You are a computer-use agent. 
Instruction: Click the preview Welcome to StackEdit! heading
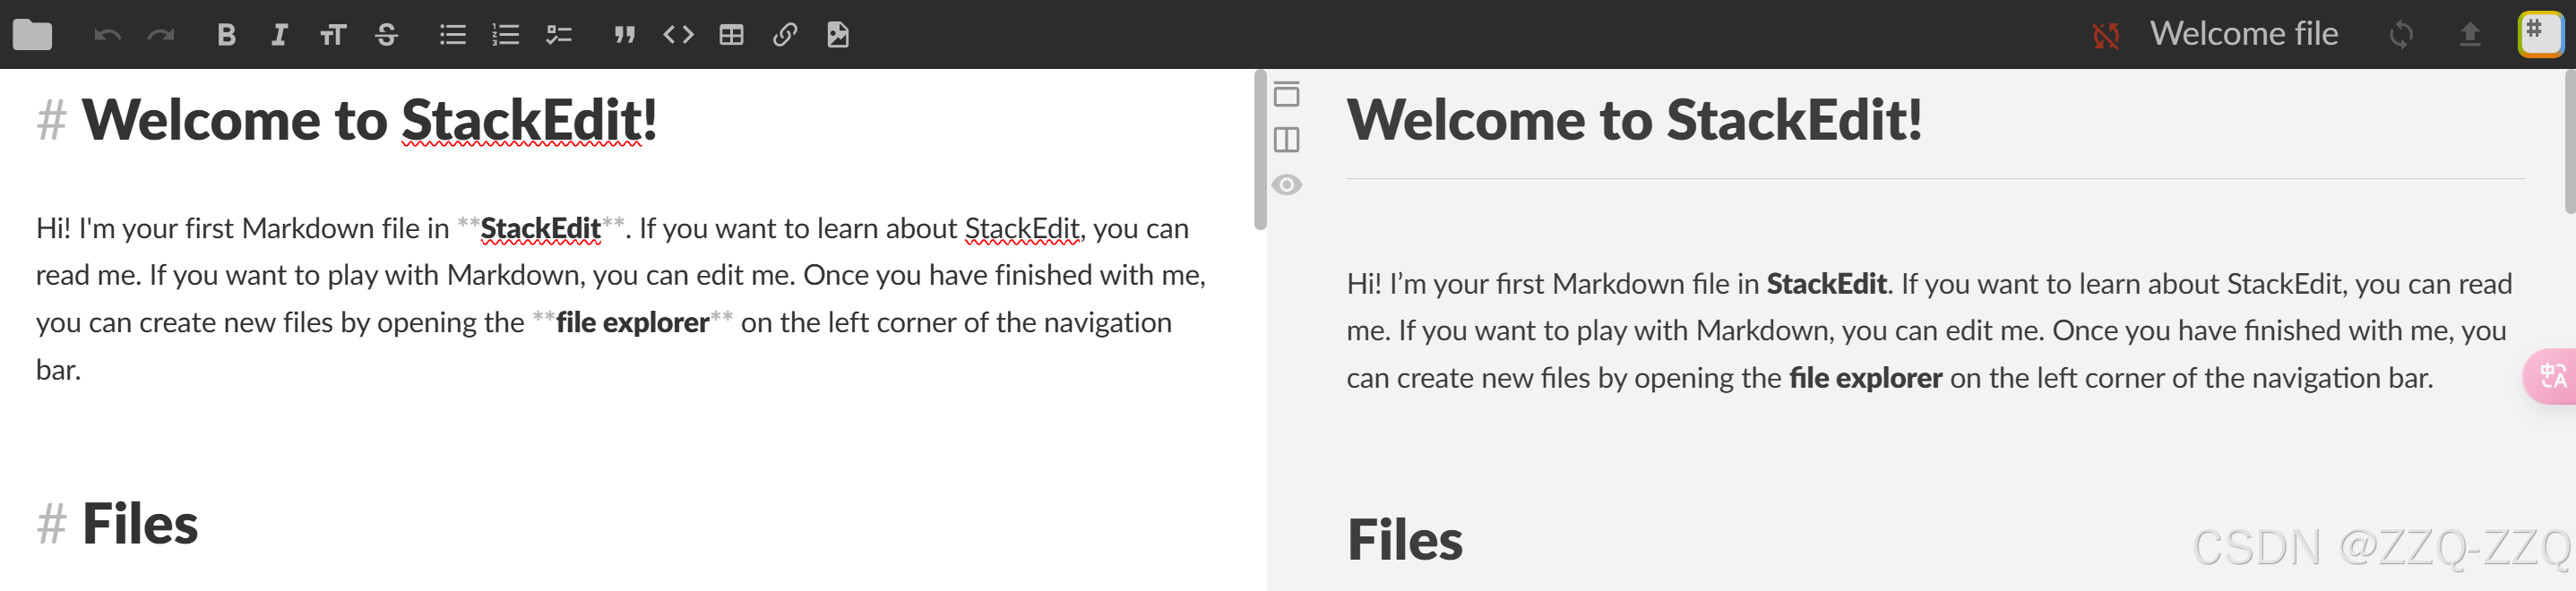point(1634,120)
